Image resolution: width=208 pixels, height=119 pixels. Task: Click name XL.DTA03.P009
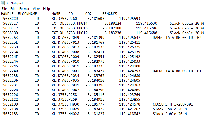(65, 57)
